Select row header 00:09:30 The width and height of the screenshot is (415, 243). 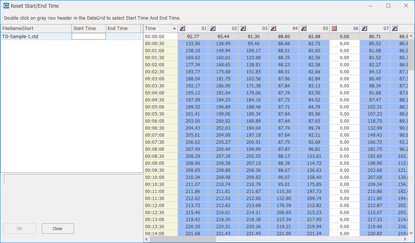tap(161, 170)
